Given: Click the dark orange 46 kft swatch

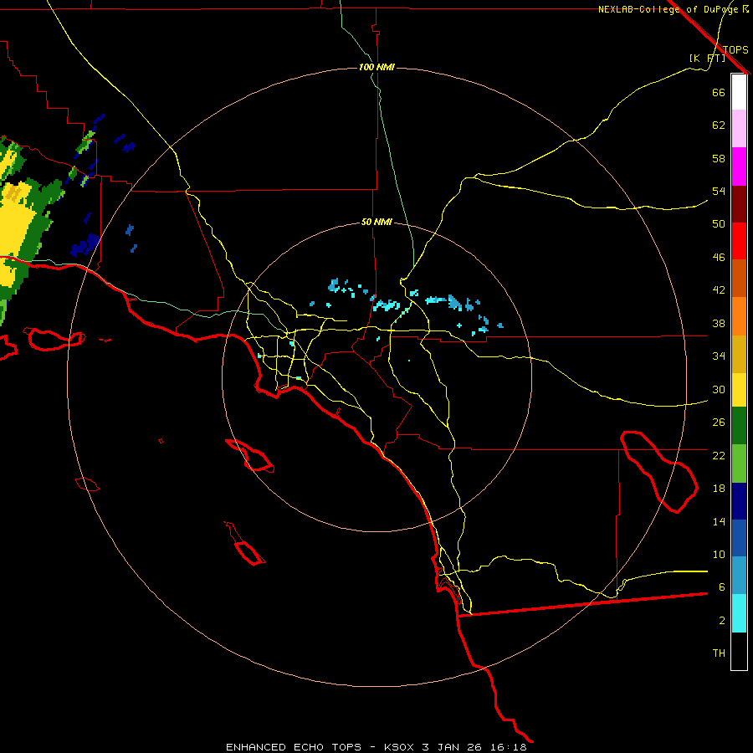Looking at the screenshot, I should (x=739, y=279).
